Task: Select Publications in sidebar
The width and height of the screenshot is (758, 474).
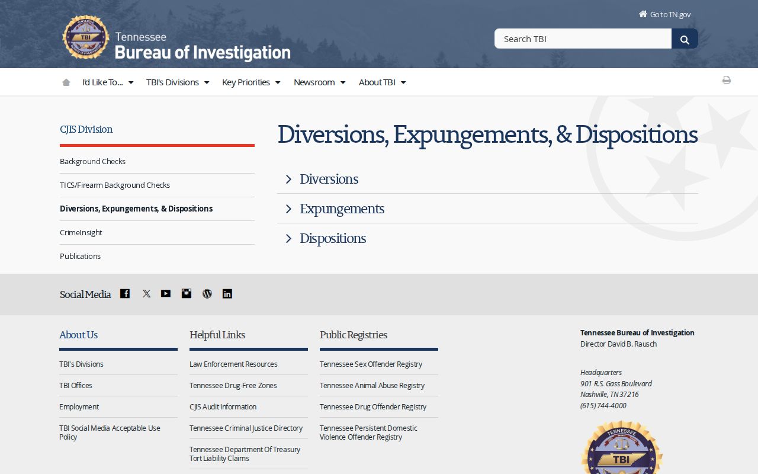Action: pos(80,256)
